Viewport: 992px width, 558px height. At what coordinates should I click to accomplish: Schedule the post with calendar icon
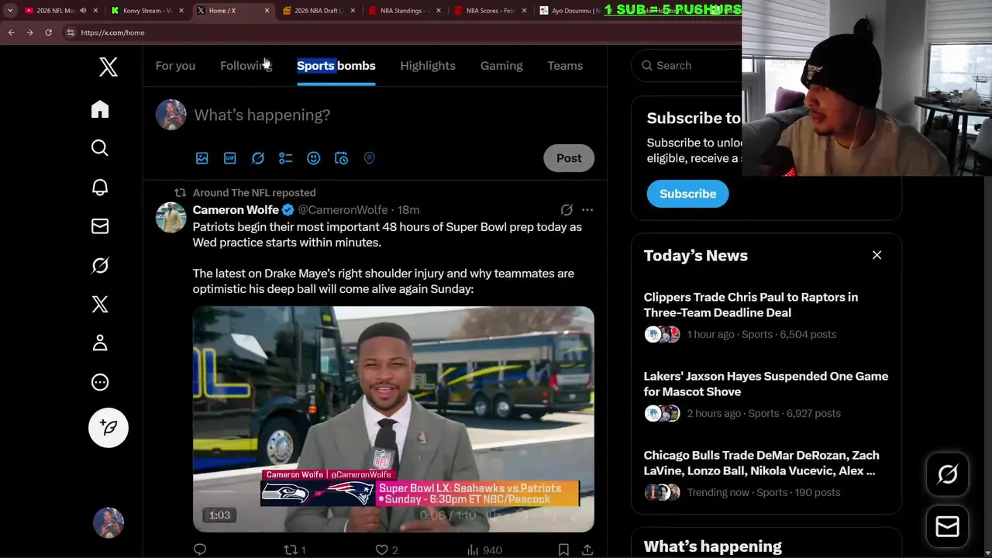[341, 158]
